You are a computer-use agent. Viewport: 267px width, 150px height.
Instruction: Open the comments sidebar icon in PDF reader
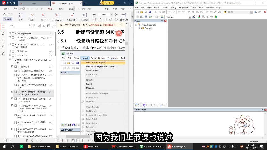3,40
